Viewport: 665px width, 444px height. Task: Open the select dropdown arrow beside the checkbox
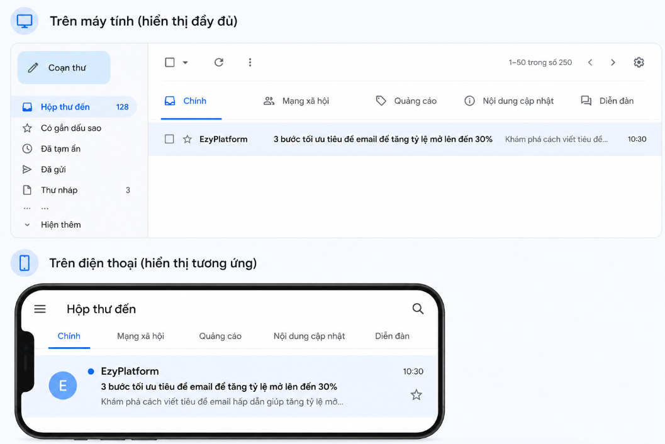click(x=186, y=63)
